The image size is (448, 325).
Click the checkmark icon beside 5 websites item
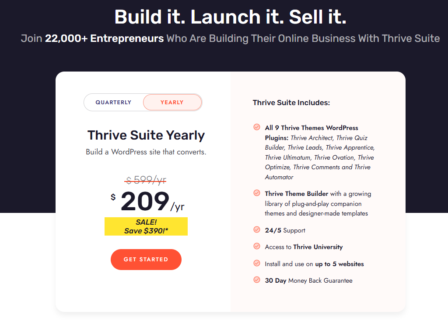257,263
